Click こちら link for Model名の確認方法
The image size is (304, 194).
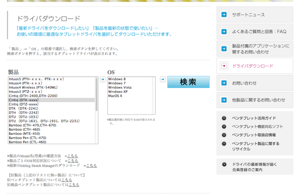pyautogui.click(x=72, y=156)
